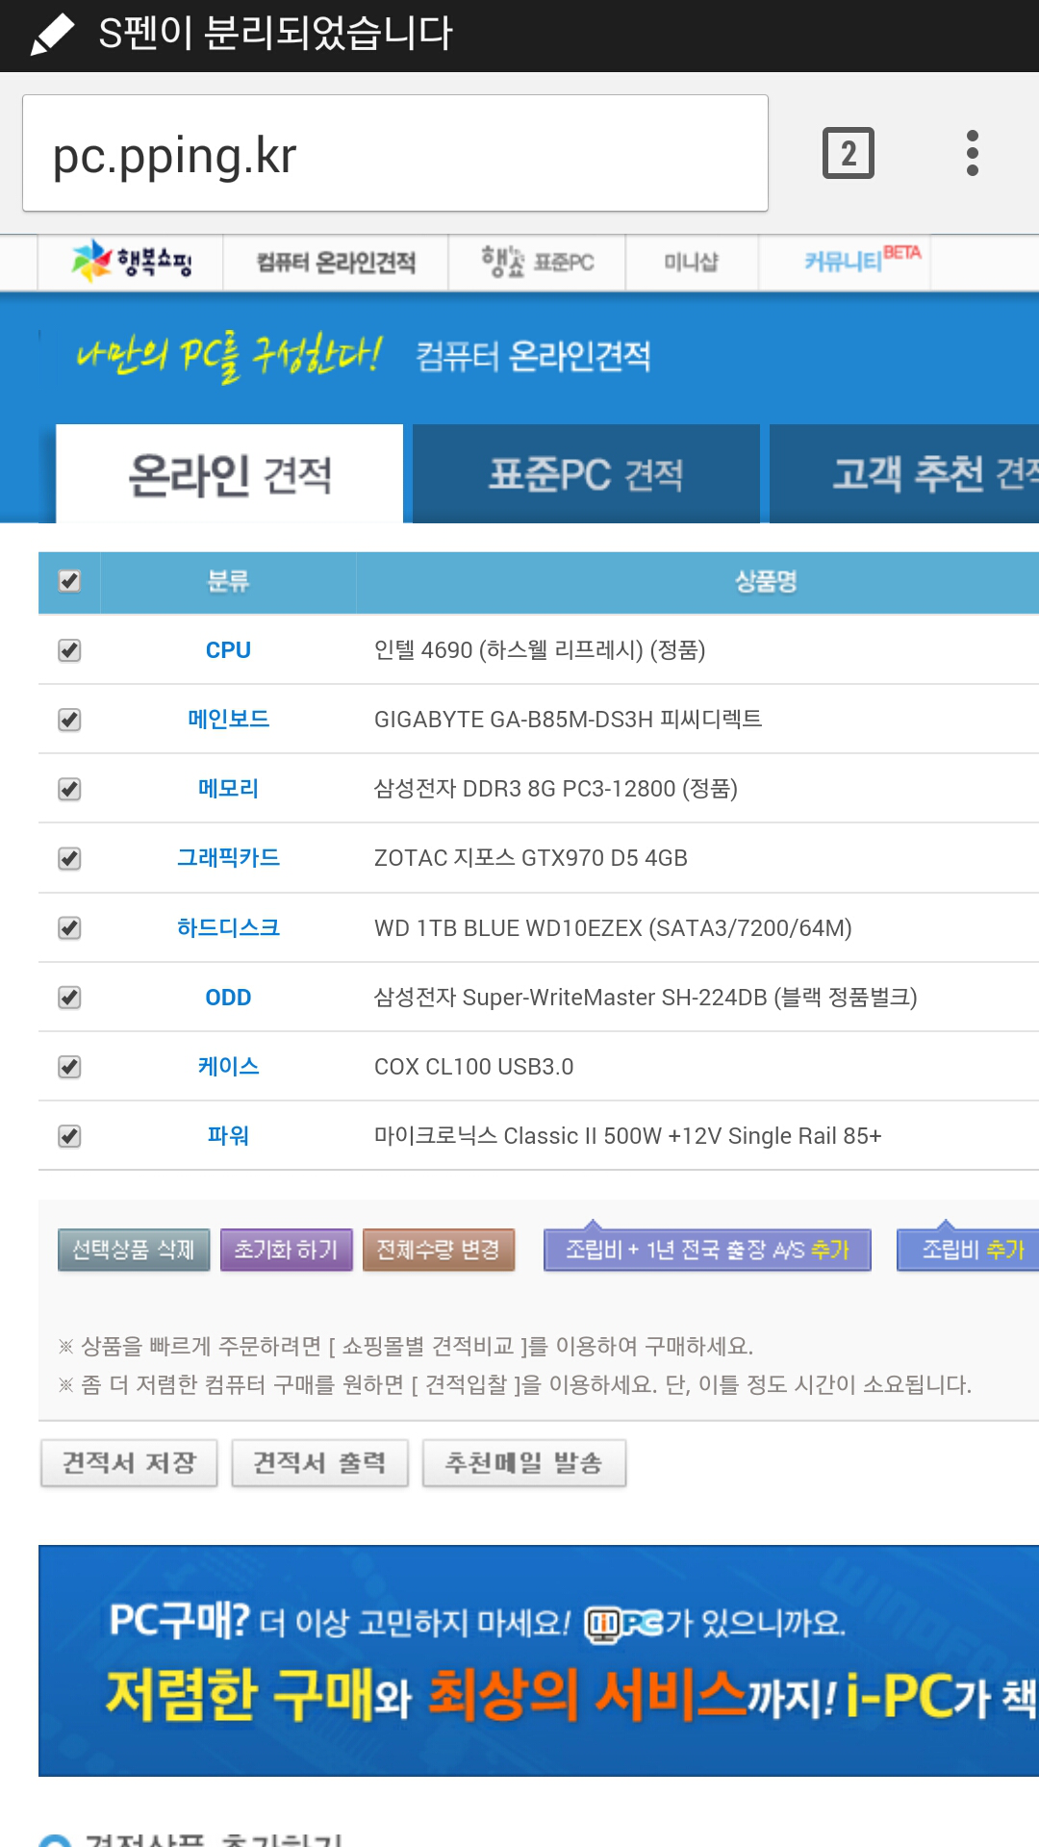Select product COX CL100 USB3.0
Viewport: 1039px width, 1847px height.
pos(473,1067)
